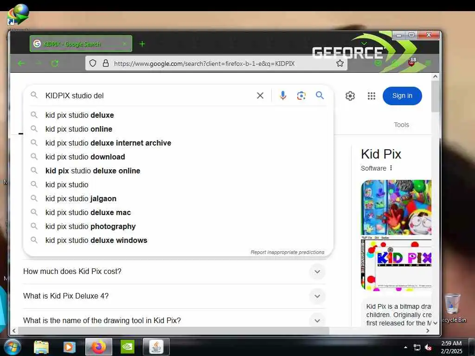Choose suggestion kid pix studio online
475x356 pixels.
[x=178, y=129]
